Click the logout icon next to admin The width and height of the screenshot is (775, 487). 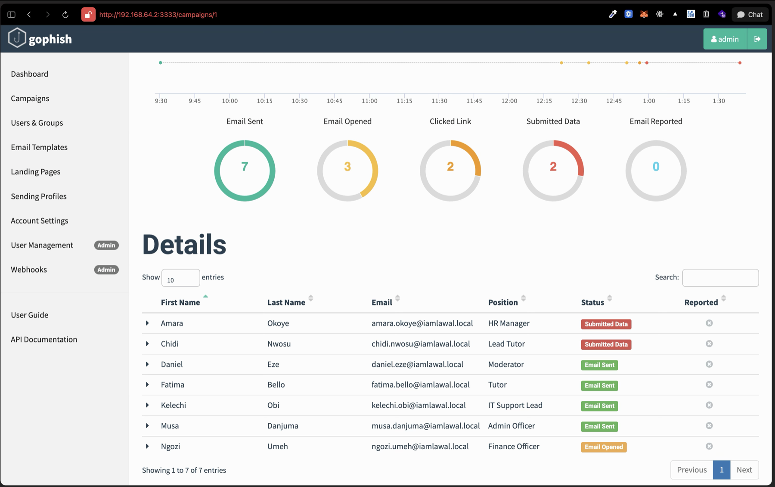757,39
